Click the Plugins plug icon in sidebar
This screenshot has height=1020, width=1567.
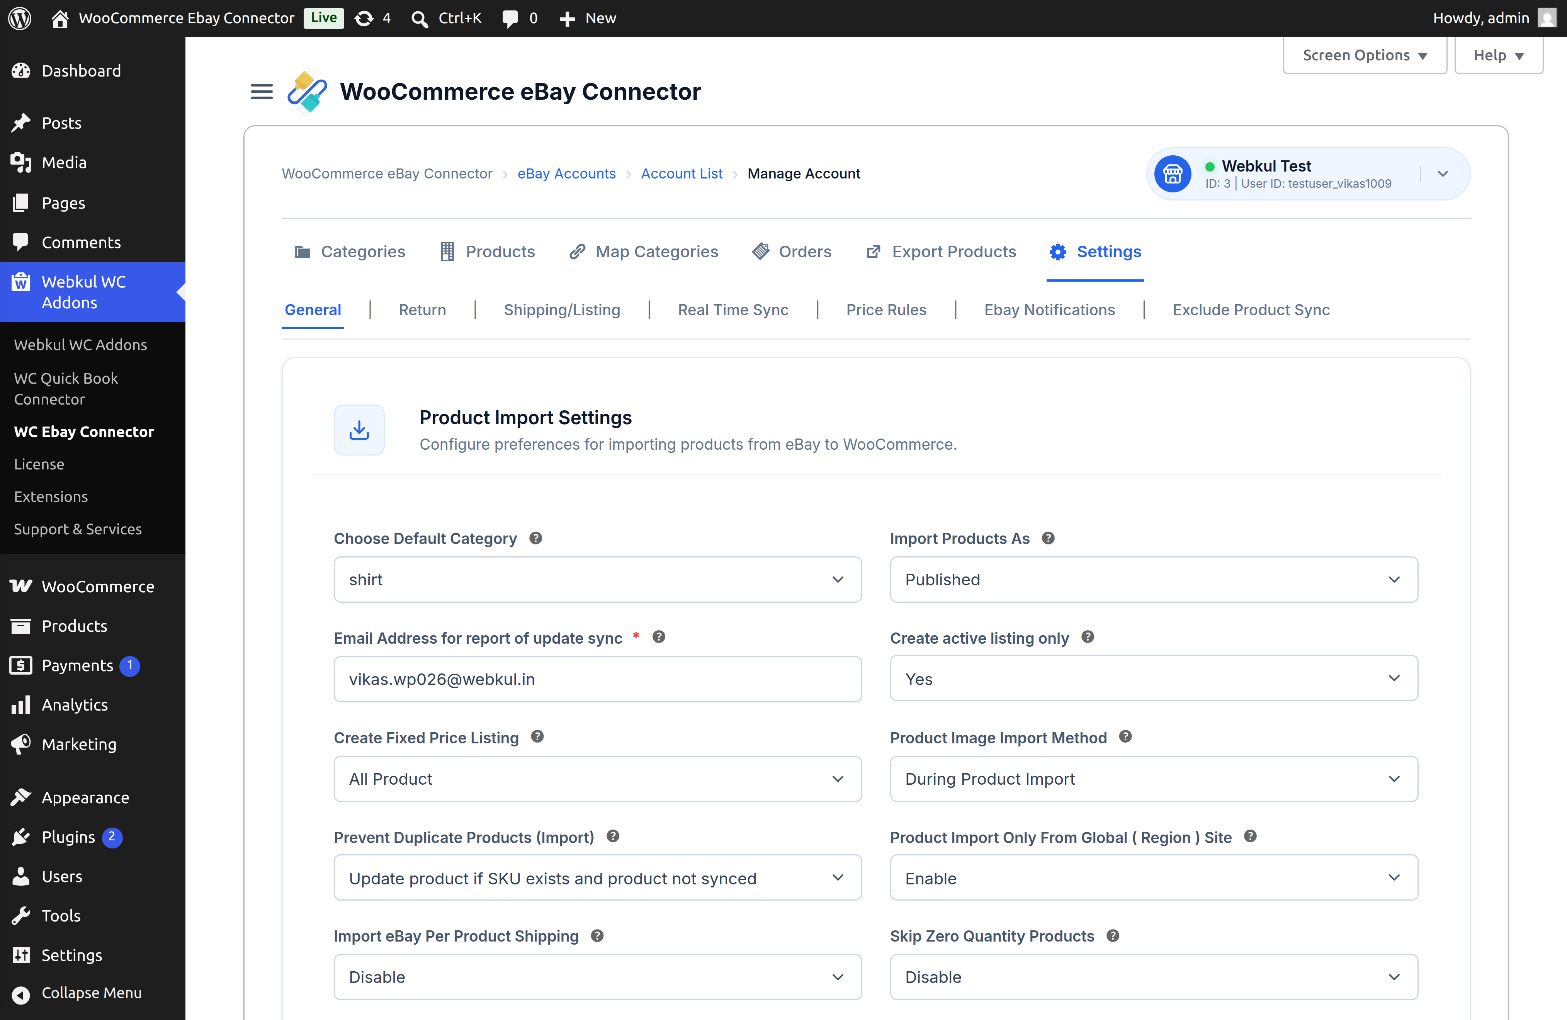21,836
